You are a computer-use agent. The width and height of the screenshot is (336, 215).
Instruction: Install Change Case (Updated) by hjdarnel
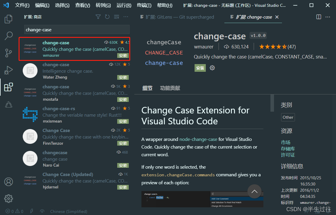123,187
